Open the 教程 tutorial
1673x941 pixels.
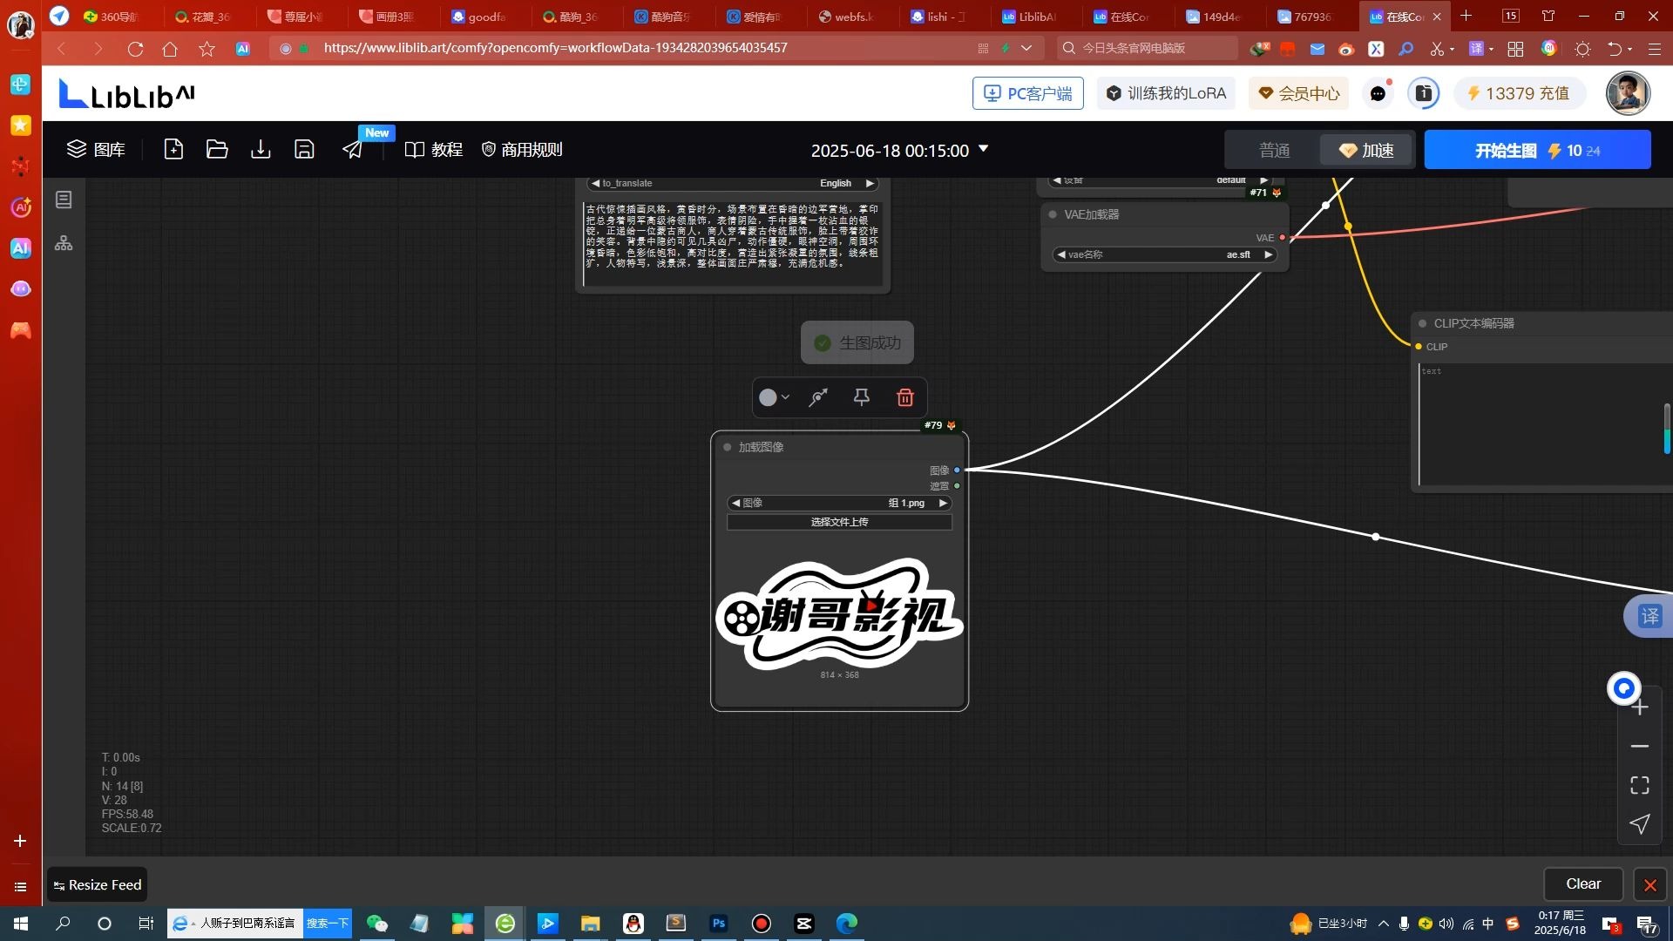(x=434, y=150)
